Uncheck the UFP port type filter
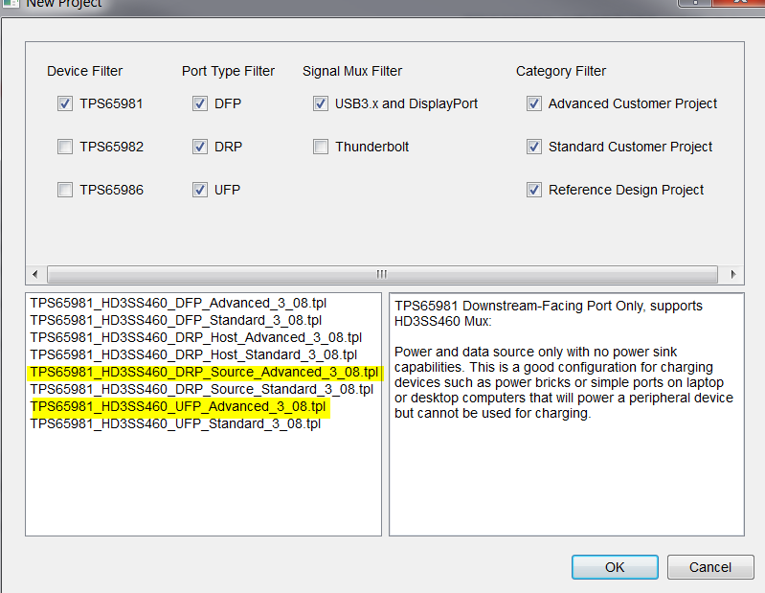Screen dimensions: 765x593 (x=199, y=190)
